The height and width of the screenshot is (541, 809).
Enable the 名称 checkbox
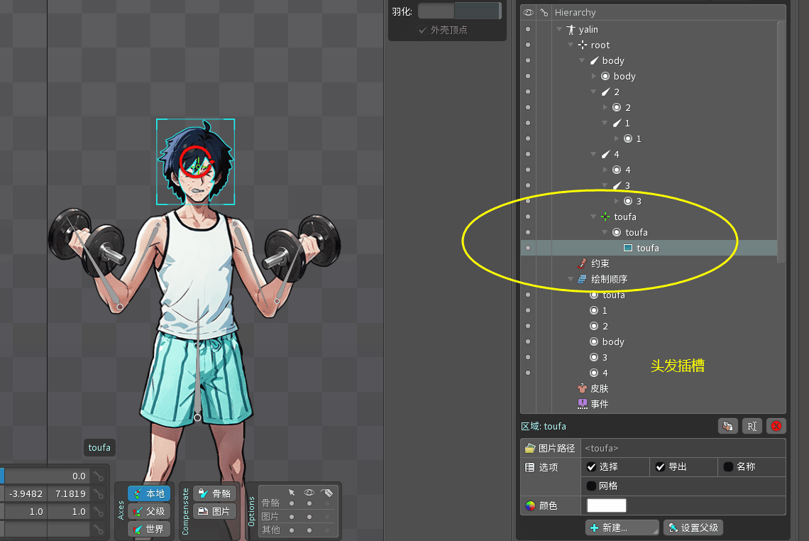pos(728,466)
